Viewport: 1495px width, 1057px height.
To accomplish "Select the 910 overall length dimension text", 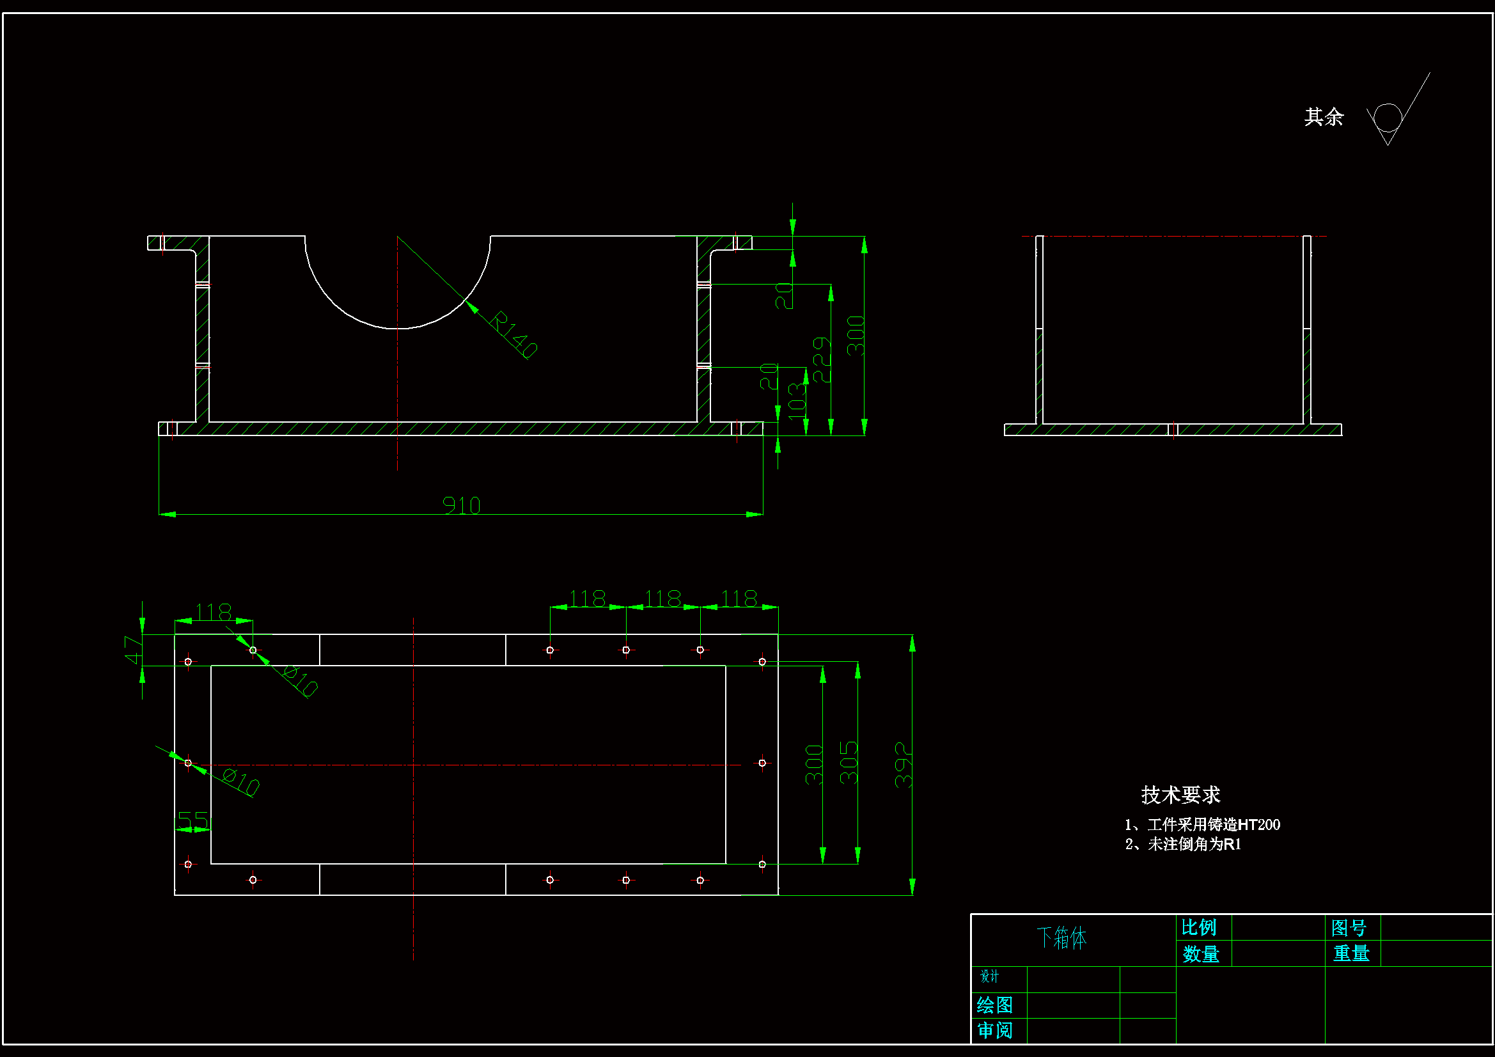I will coord(461,505).
